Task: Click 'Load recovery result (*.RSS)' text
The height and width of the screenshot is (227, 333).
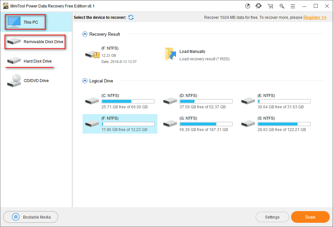Action: click(x=205, y=59)
